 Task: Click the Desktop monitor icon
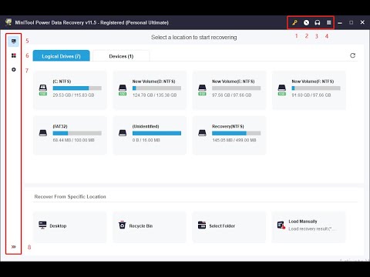click(x=42, y=225)
